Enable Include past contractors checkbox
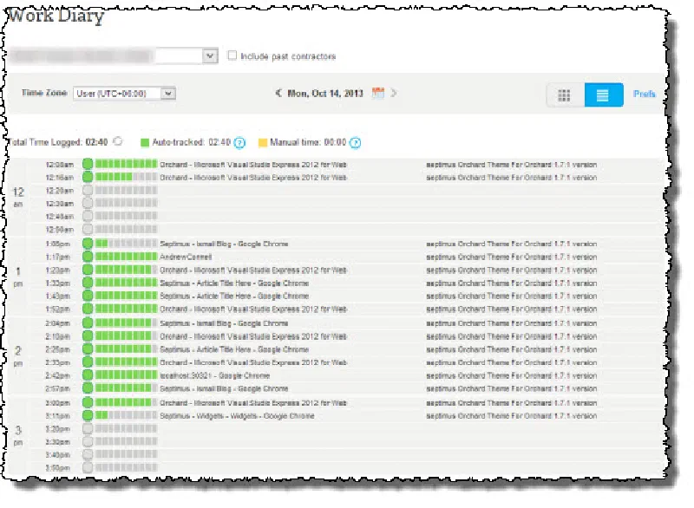 click(x=232, y=55)
